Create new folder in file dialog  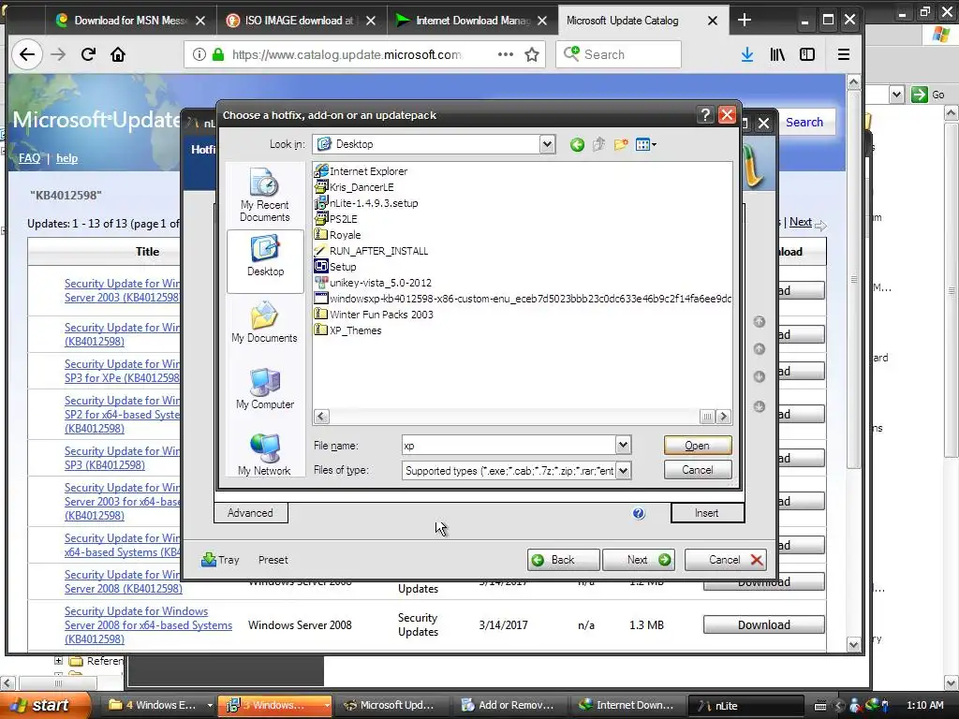[x=621, y=145]
